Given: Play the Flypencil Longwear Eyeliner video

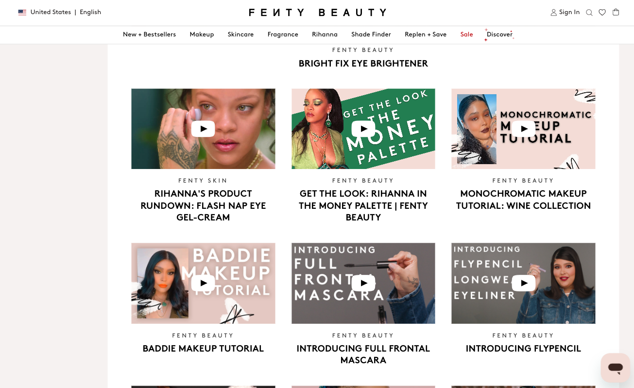Looking at the screenshot, I should (523, 283).
